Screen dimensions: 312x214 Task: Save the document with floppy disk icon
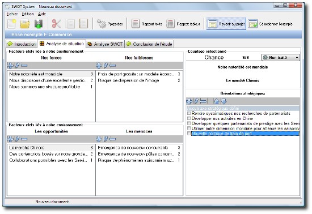point(39,24)
